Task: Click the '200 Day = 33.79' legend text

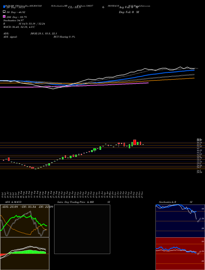Action: [16, 17]
